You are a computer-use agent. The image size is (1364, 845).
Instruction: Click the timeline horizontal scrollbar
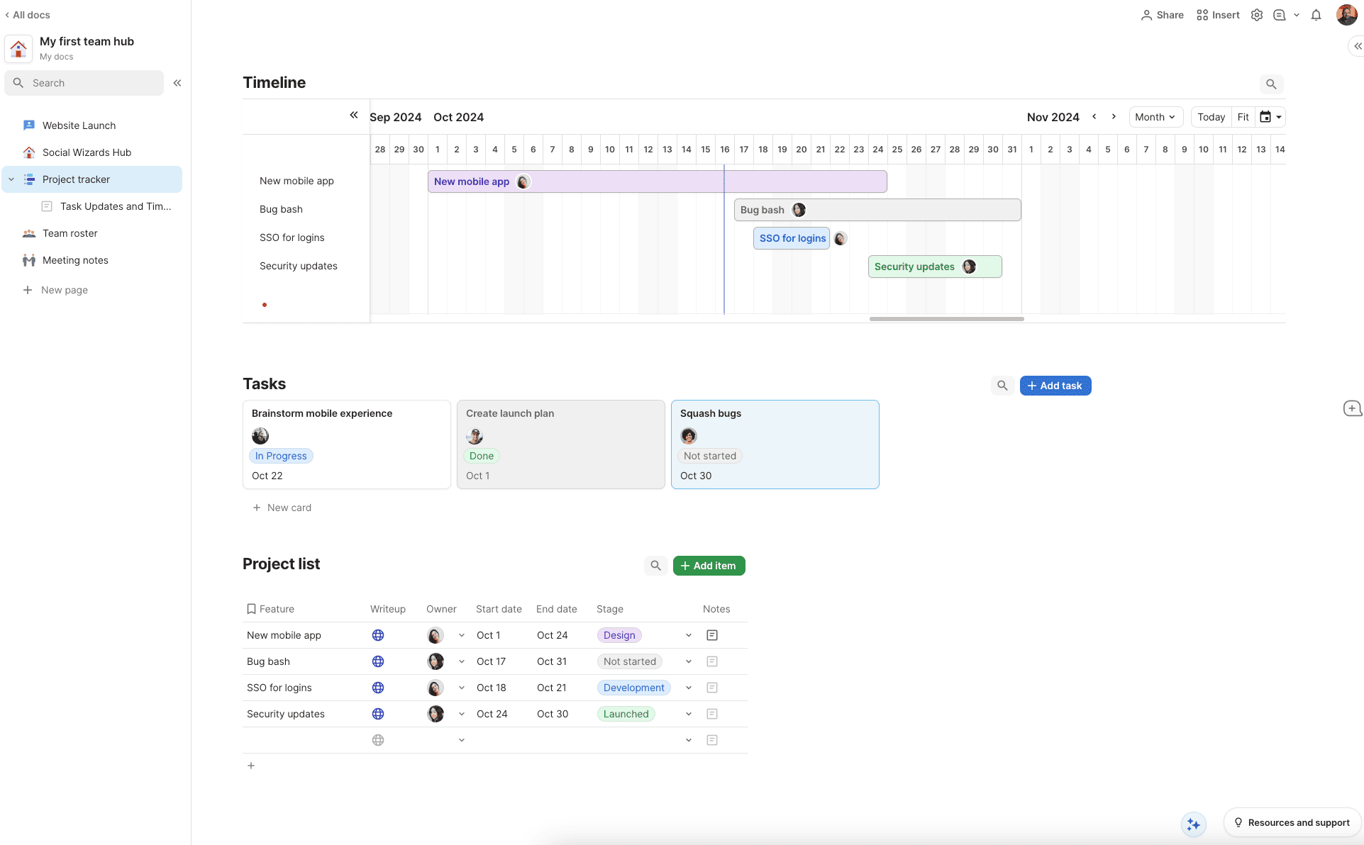click(x=946, y=319)
